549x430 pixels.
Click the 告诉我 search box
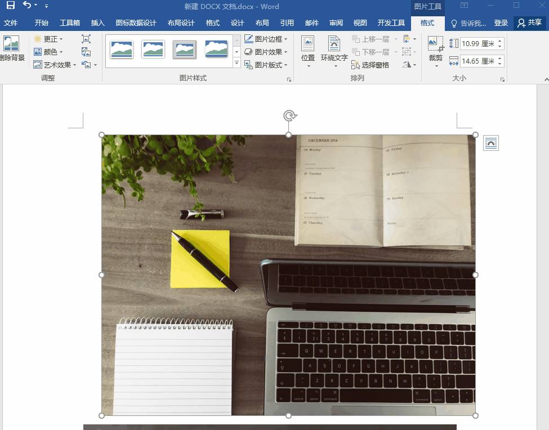point(469,23)
